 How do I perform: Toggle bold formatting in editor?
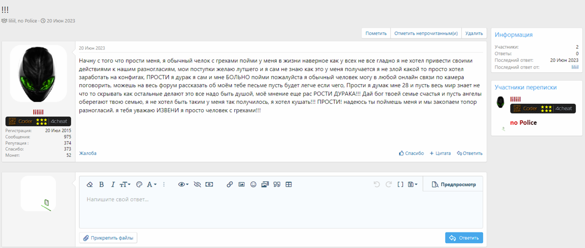click(101, 185)
